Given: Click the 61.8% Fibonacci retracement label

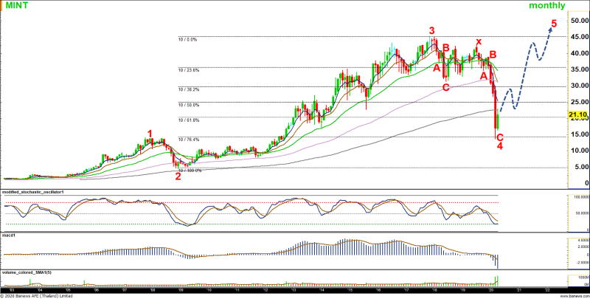Looking at the screenshot, I should point(189,120).
